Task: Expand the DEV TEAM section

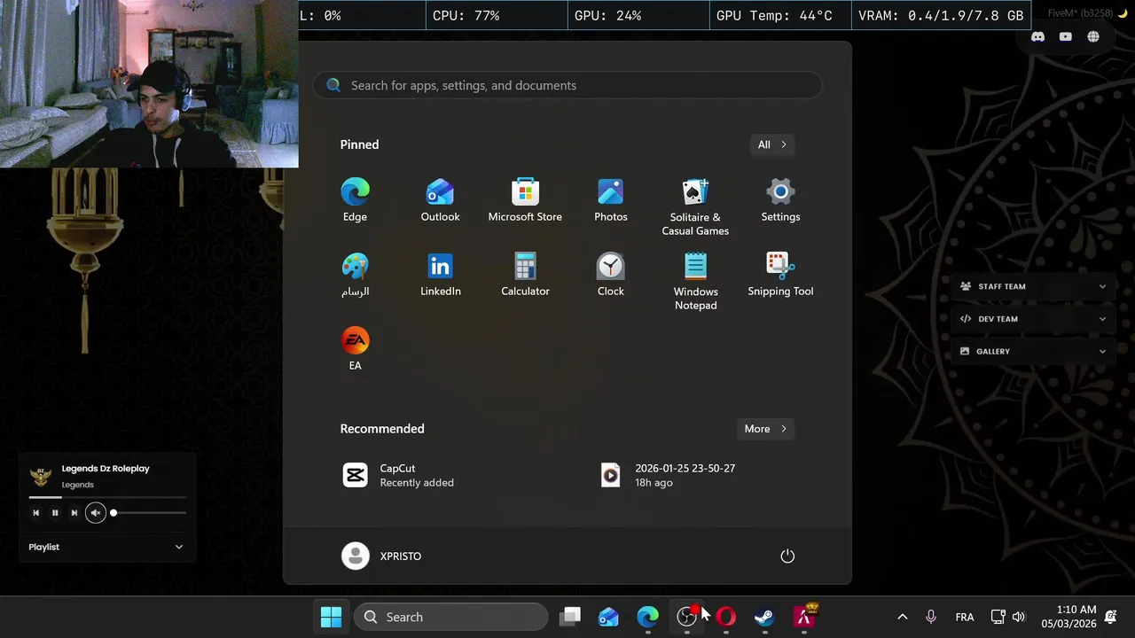Action: 1033,319
